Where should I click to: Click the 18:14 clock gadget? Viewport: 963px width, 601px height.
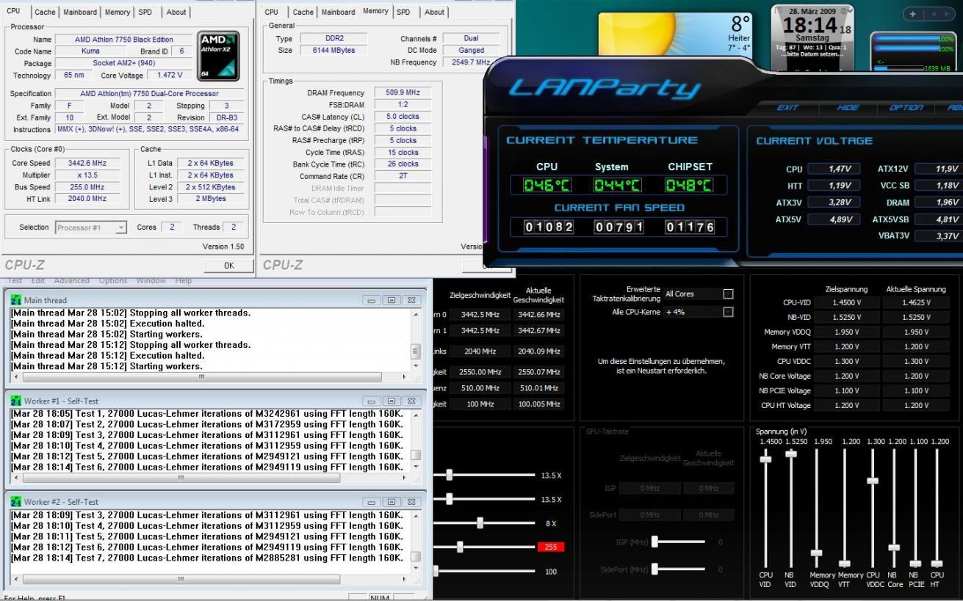[812, 26]
